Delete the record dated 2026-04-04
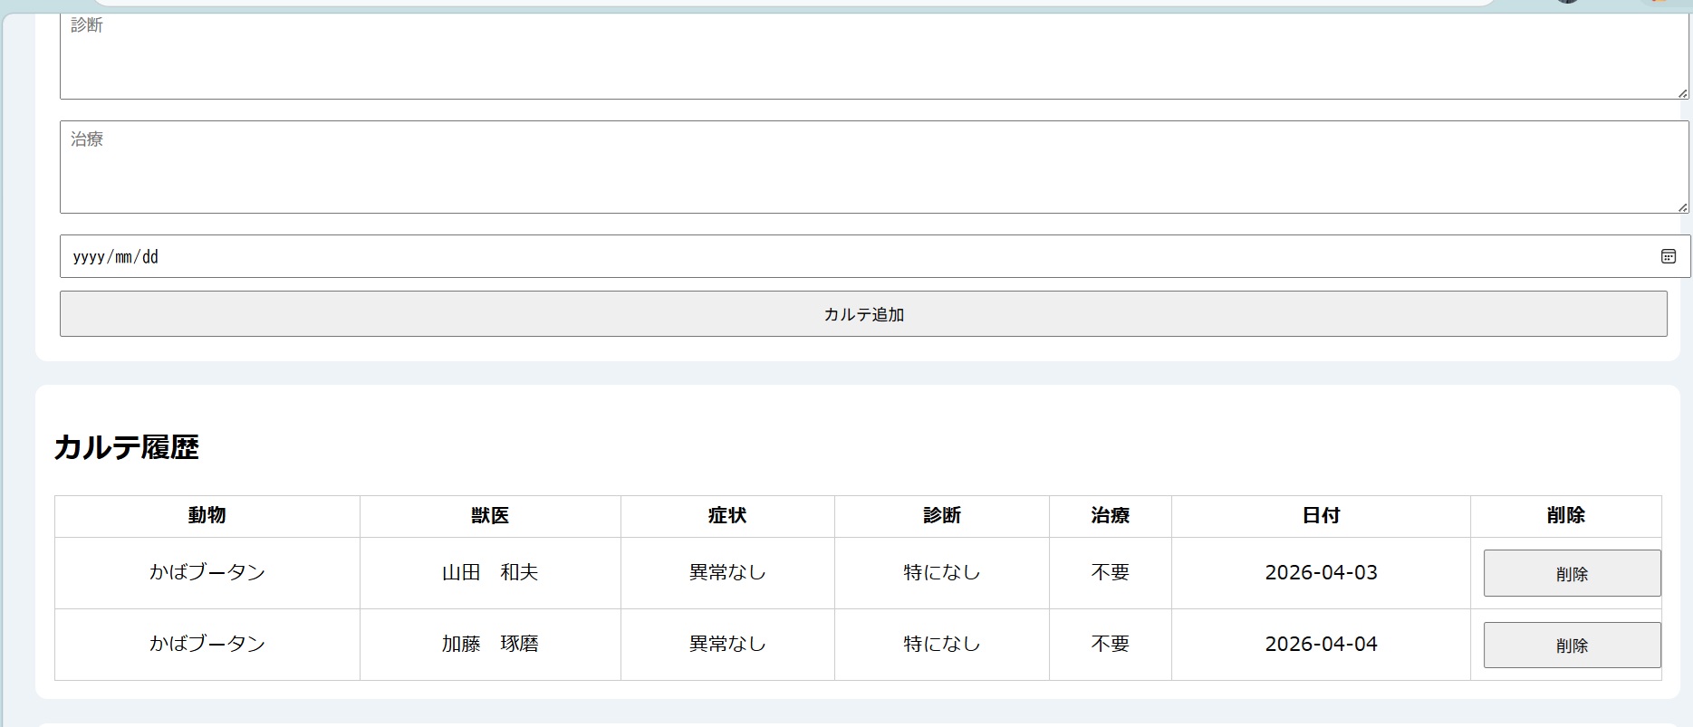The height and width of the screenshot is (727, 1693). click(1572, 645)
